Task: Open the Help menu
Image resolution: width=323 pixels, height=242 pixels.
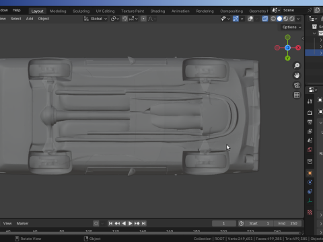Action: click(x=16, y=10)
